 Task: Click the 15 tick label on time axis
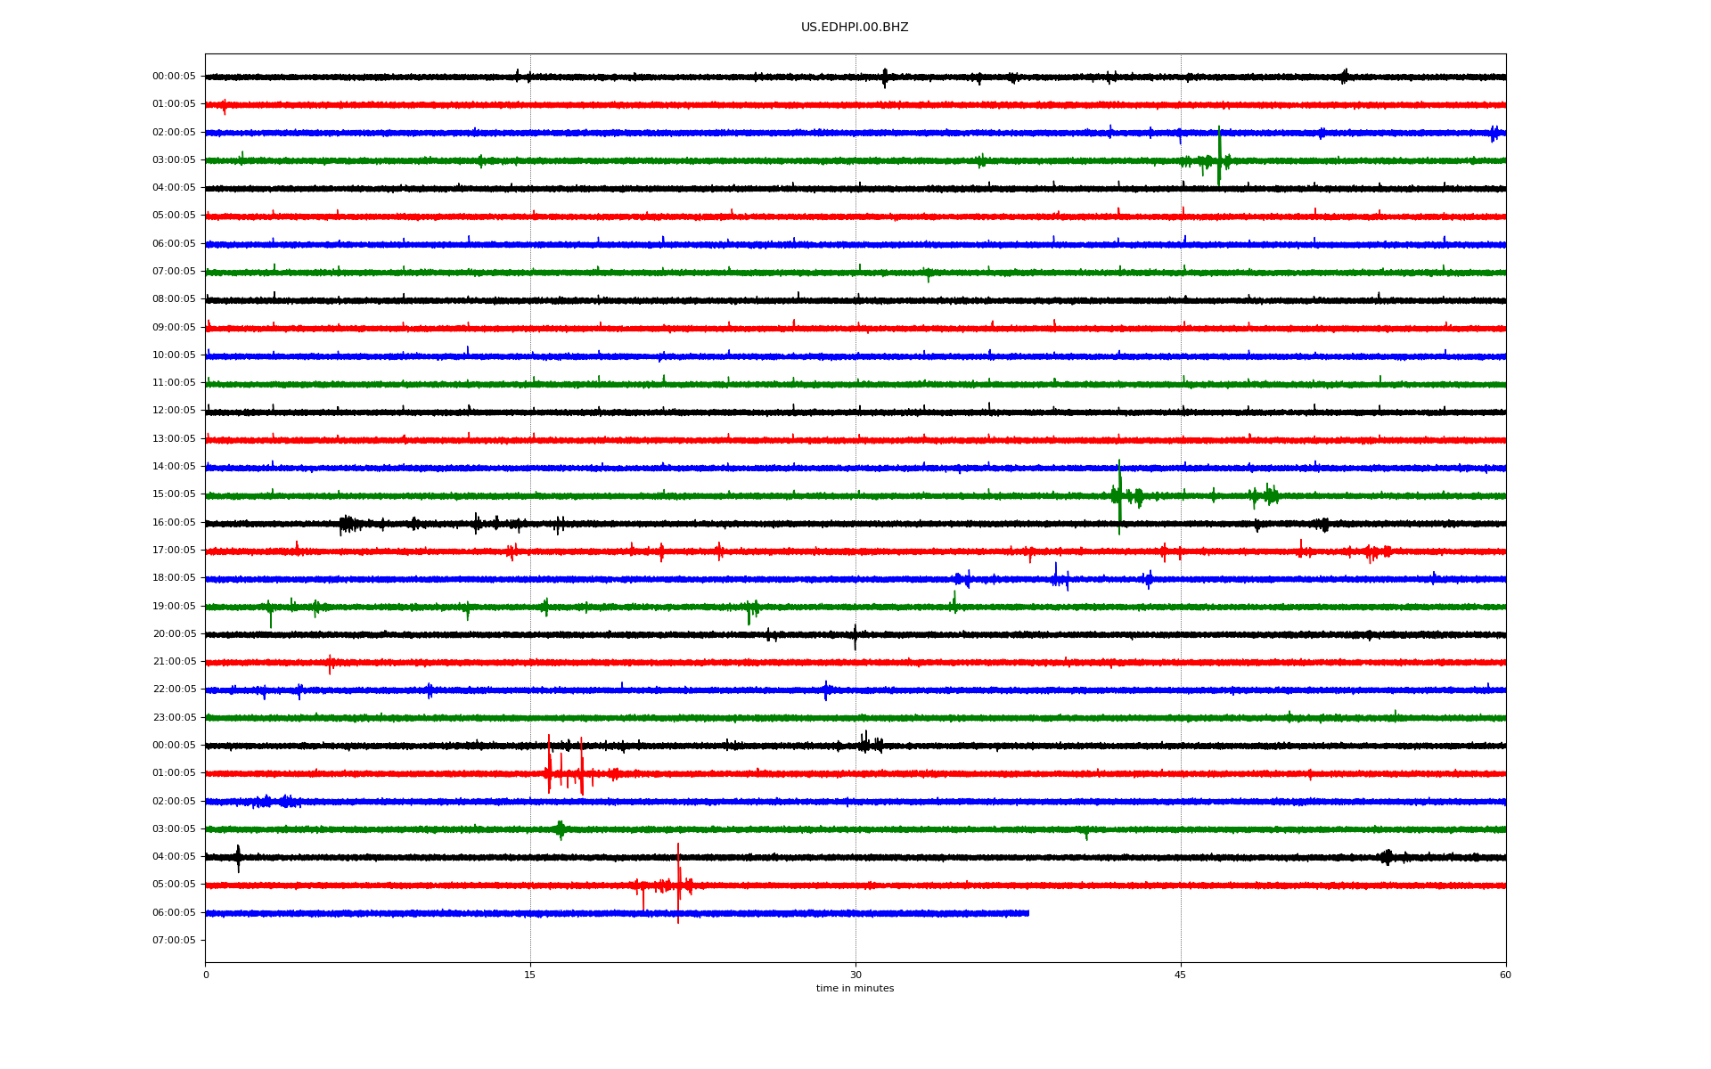(x=530, y=975)
